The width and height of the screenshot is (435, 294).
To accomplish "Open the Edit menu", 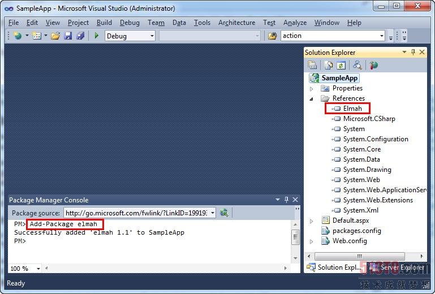I will point(32,23).
